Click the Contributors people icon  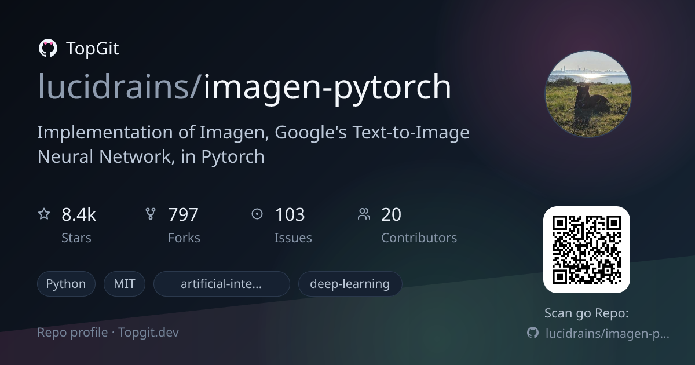click(x=364, y=214)
